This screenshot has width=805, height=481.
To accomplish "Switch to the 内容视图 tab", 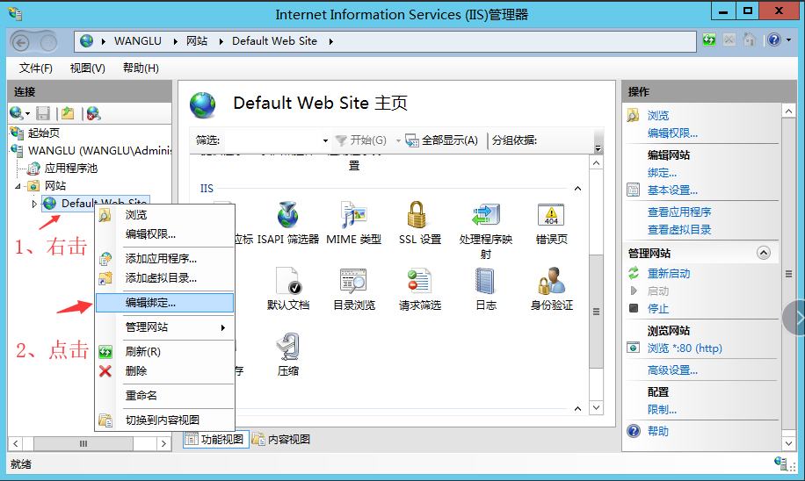I will (281, 440).
